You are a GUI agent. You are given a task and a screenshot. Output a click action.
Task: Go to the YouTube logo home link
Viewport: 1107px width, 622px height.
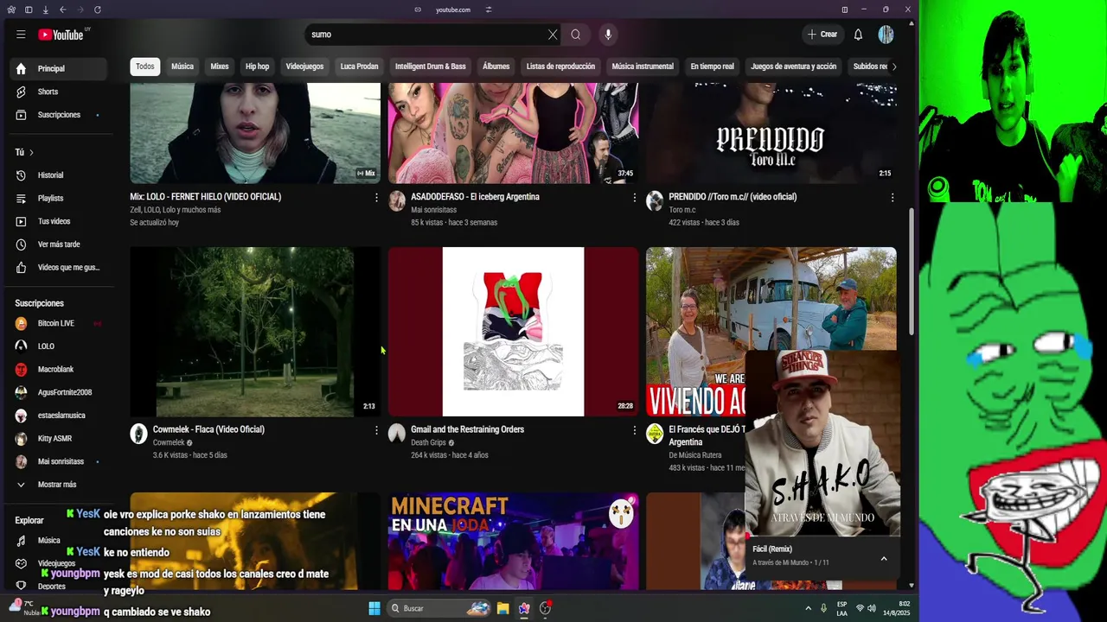61,35
